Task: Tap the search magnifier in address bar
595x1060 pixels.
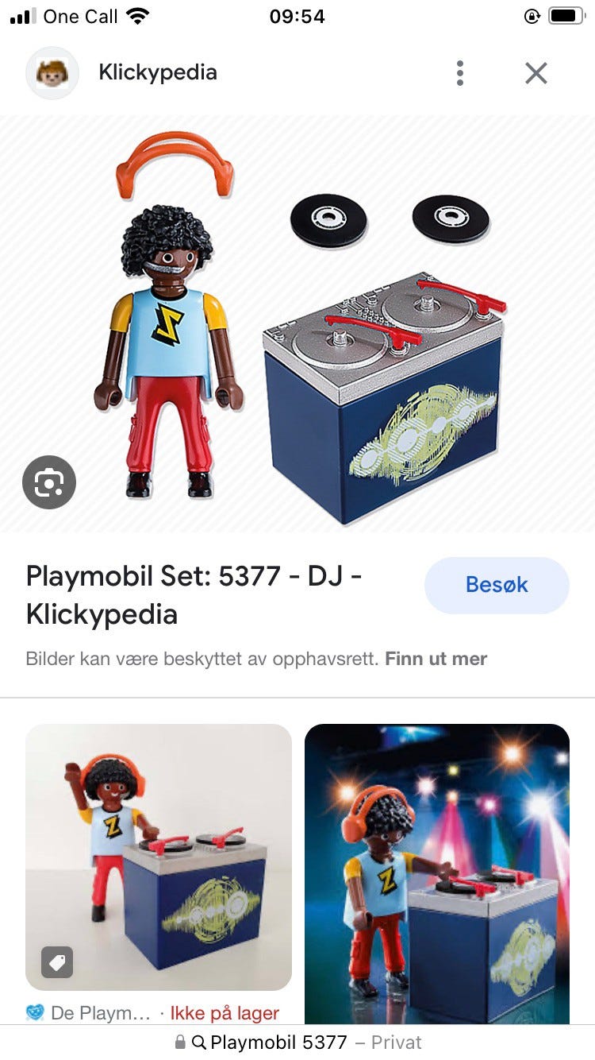Action: click(x=199, y=1042)
